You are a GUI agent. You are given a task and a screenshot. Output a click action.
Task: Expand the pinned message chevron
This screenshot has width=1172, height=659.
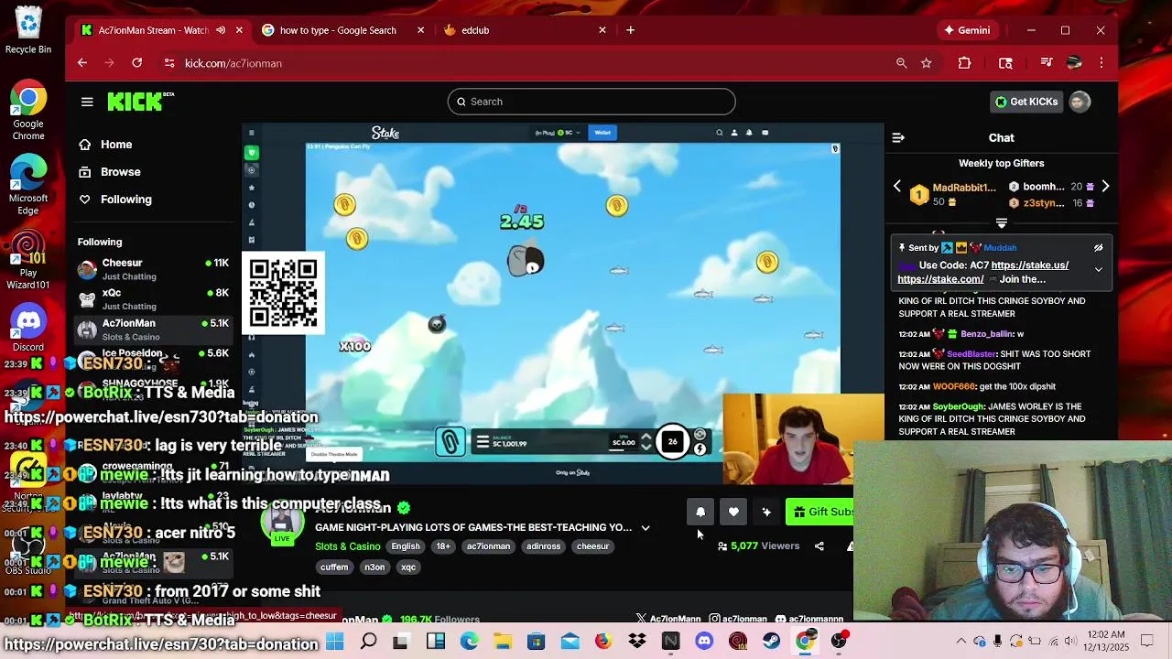(1098, 270)
